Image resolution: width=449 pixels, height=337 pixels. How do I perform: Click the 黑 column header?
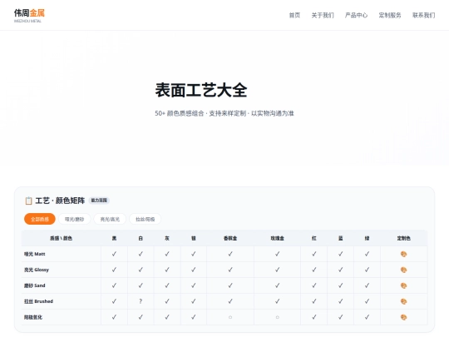(x=114, y=238)
